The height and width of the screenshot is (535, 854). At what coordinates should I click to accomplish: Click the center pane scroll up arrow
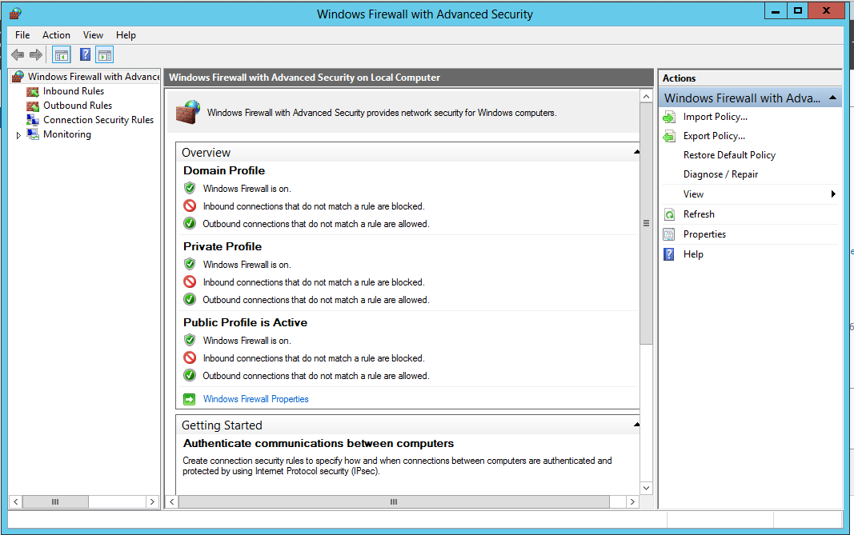pos(646,96)
